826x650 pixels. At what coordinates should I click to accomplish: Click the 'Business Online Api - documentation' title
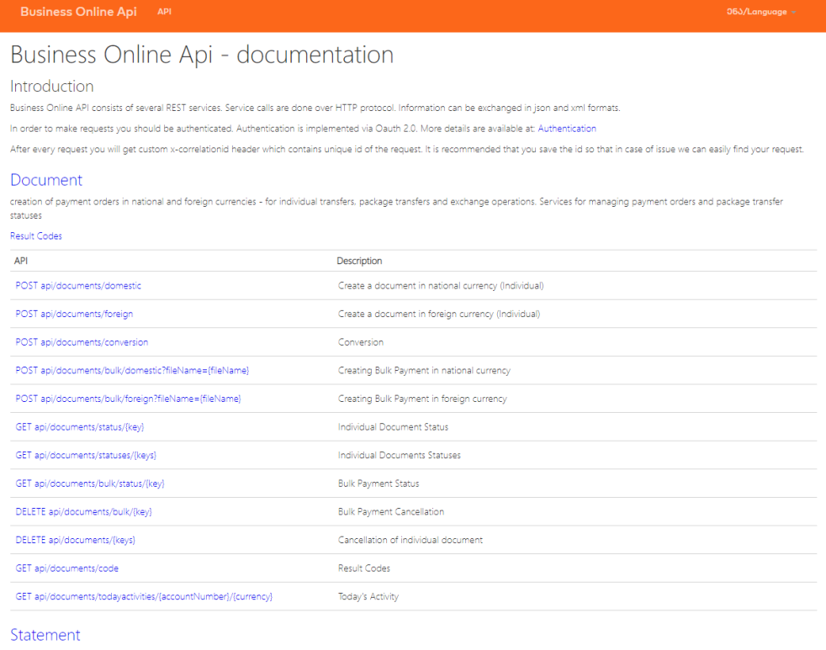202,55
